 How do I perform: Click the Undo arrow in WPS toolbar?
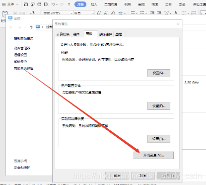[x=53, y=4]
